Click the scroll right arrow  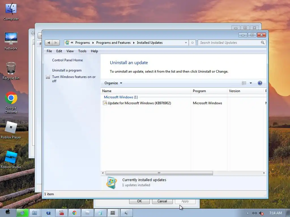(264, 173)
